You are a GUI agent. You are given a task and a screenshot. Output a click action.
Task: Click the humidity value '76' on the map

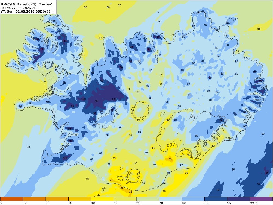147,153
